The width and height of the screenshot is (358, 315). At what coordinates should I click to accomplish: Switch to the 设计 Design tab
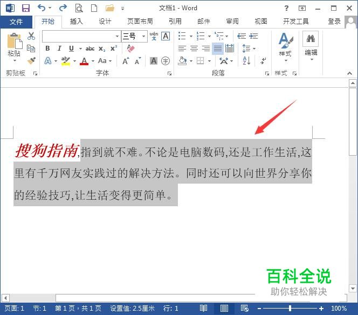[x=105, y=22]
